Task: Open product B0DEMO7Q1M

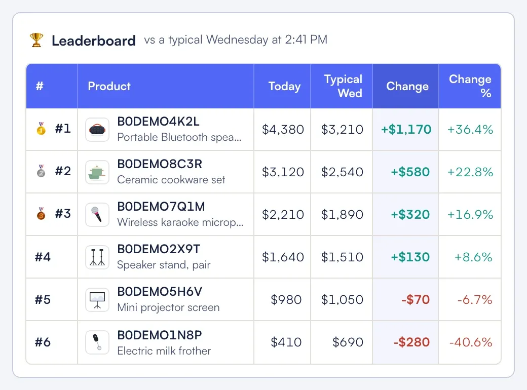Action: (x=161, y=207)
